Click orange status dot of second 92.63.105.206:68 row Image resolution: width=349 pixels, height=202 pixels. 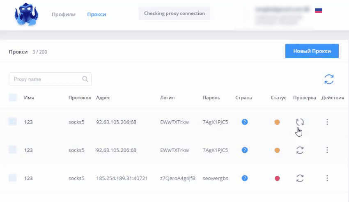[277, 150]
